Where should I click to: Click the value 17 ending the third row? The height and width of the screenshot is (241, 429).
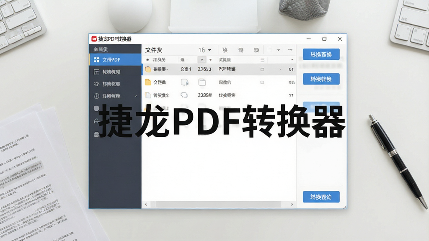(291, 95)
